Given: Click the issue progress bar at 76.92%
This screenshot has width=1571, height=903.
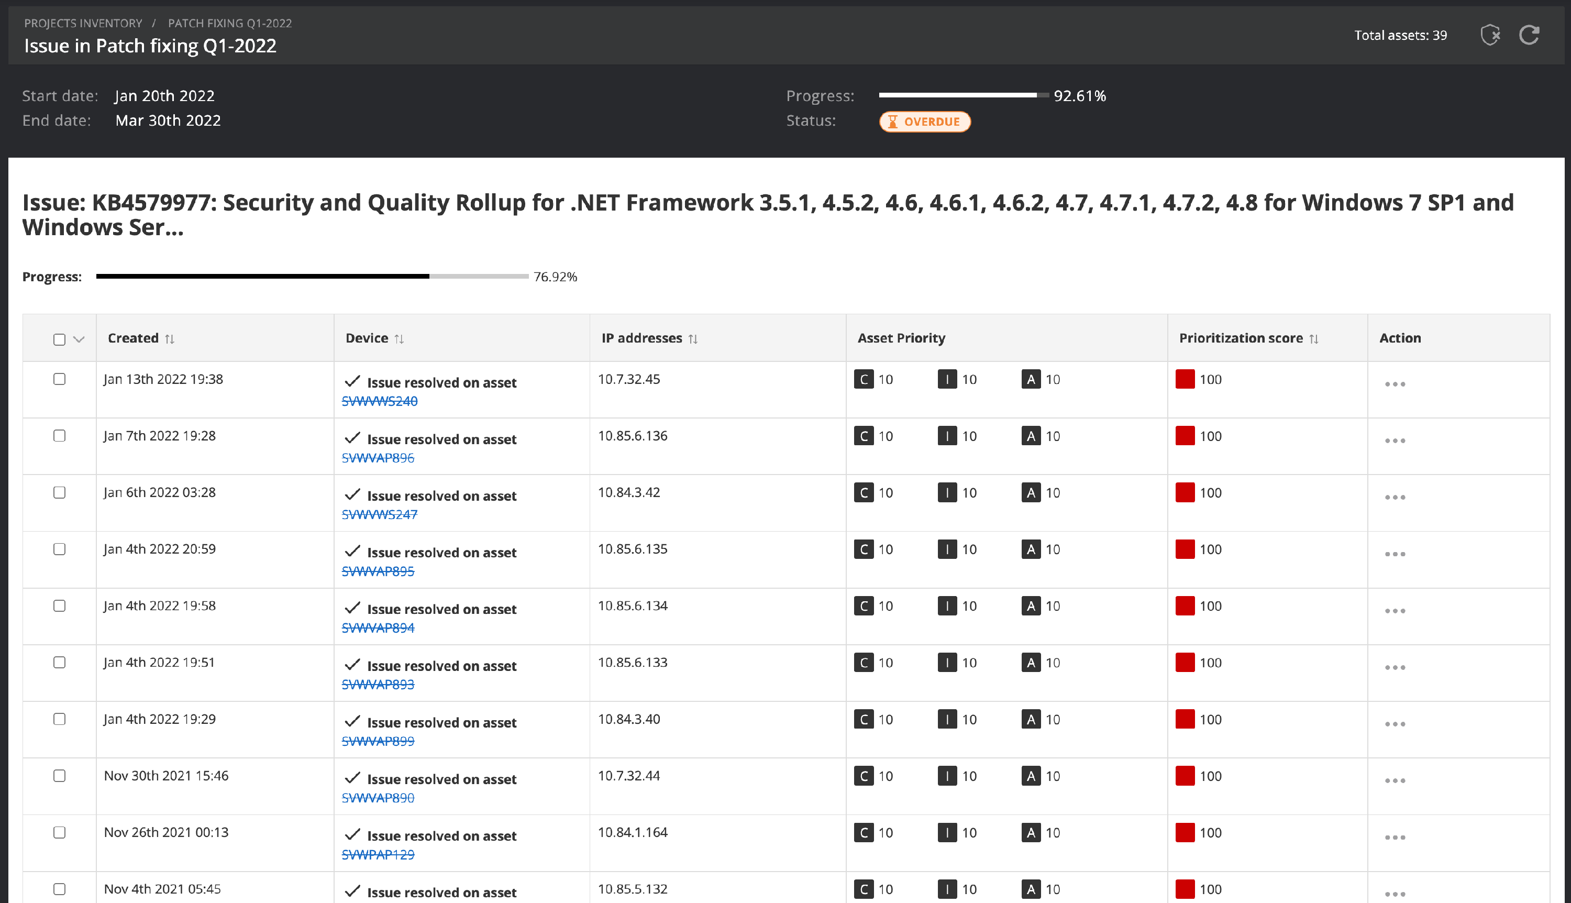Looking at the screenshot, I should point(312,276).
